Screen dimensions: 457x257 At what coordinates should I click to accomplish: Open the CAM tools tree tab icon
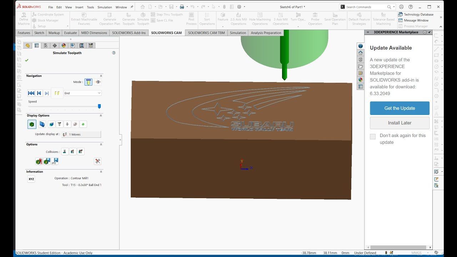point(91,45)
